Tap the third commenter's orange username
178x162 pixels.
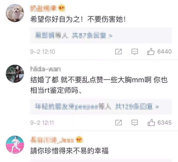point(52,140)
